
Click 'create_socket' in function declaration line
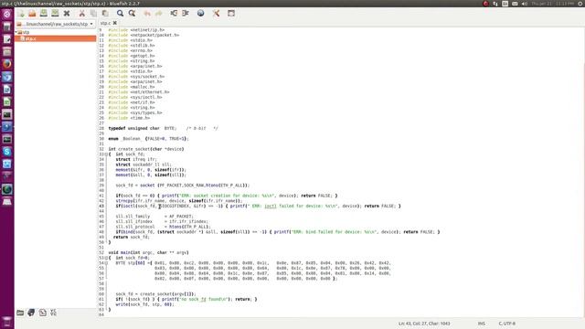click(x=134, y=149)
